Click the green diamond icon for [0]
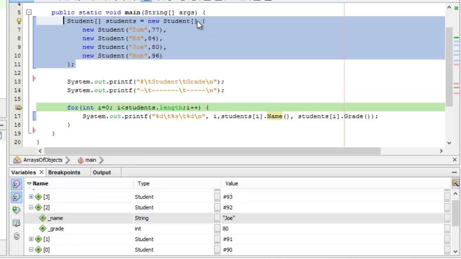Viewport: 461px width, 259px height. (39, 250)
